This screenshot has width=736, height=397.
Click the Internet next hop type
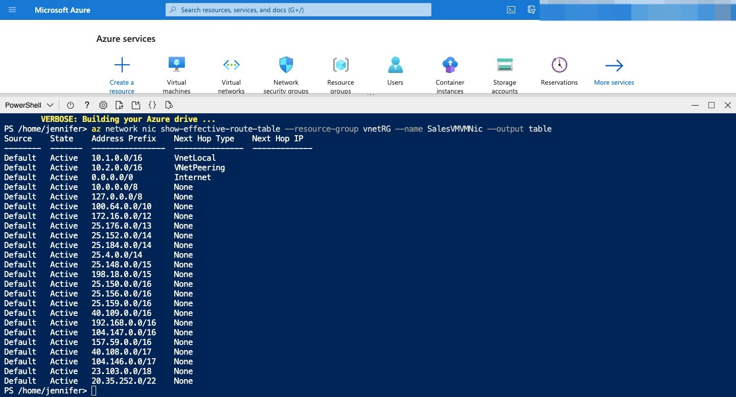pos(193,178)
